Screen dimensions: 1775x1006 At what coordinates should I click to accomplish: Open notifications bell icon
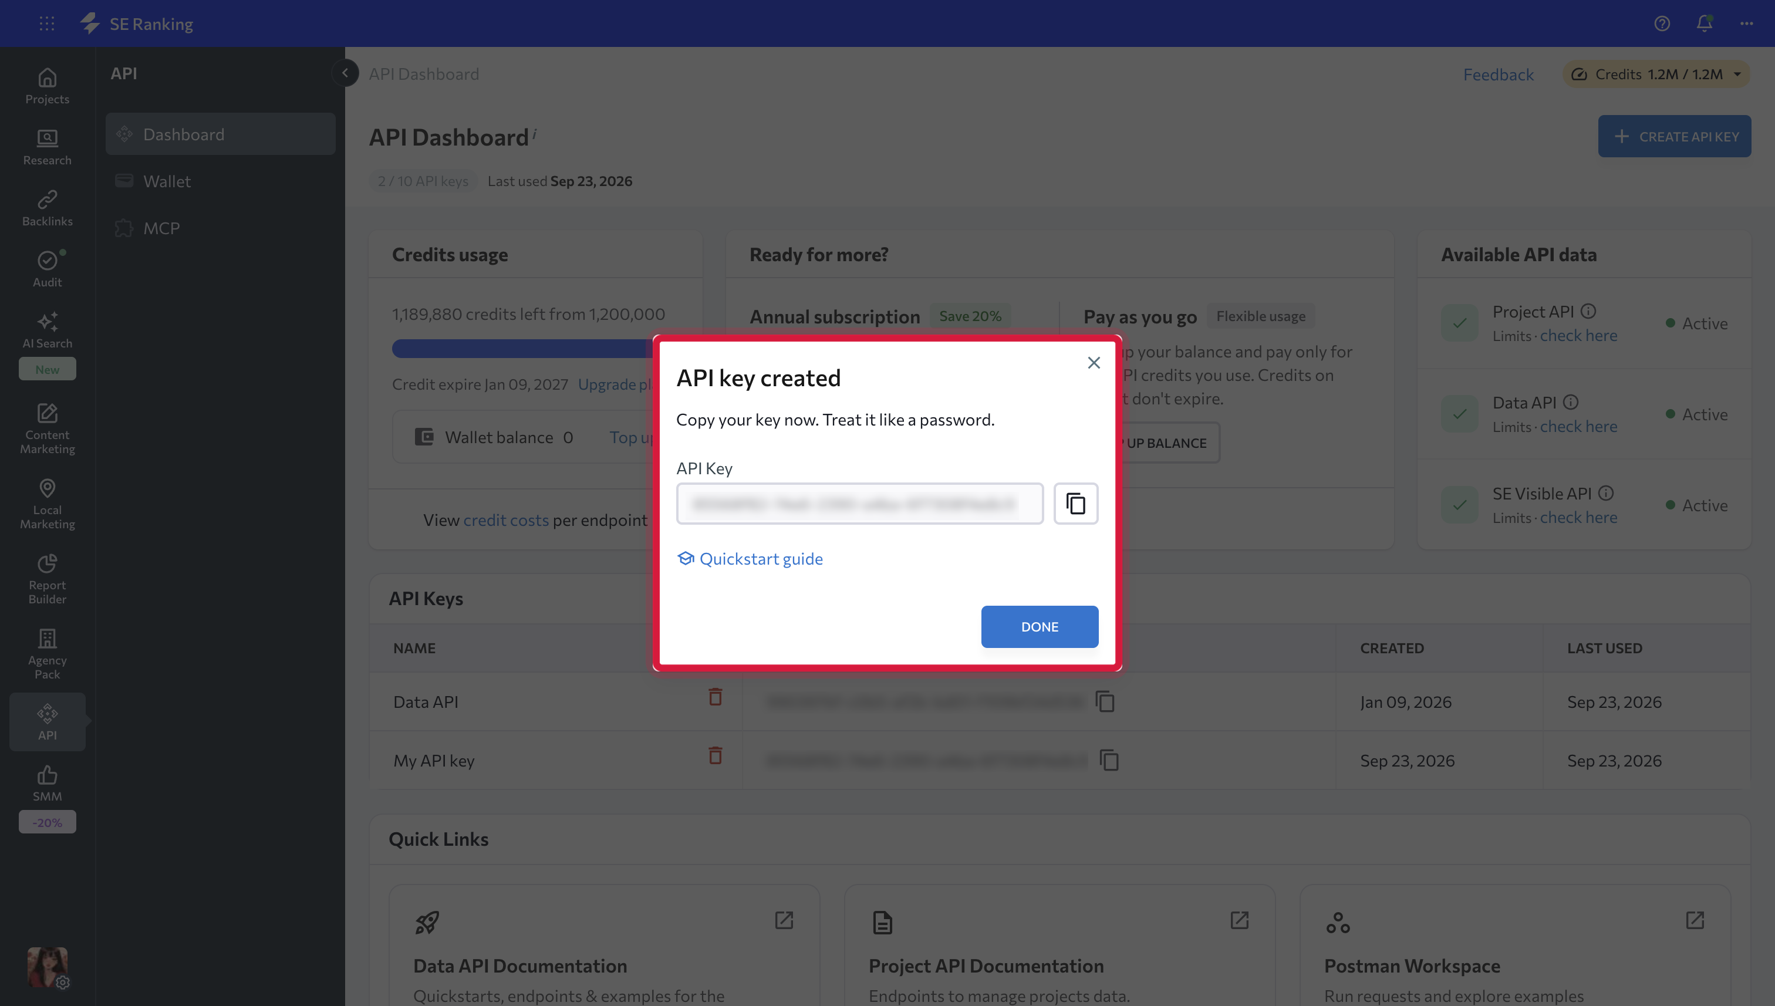coord(1704,23)
